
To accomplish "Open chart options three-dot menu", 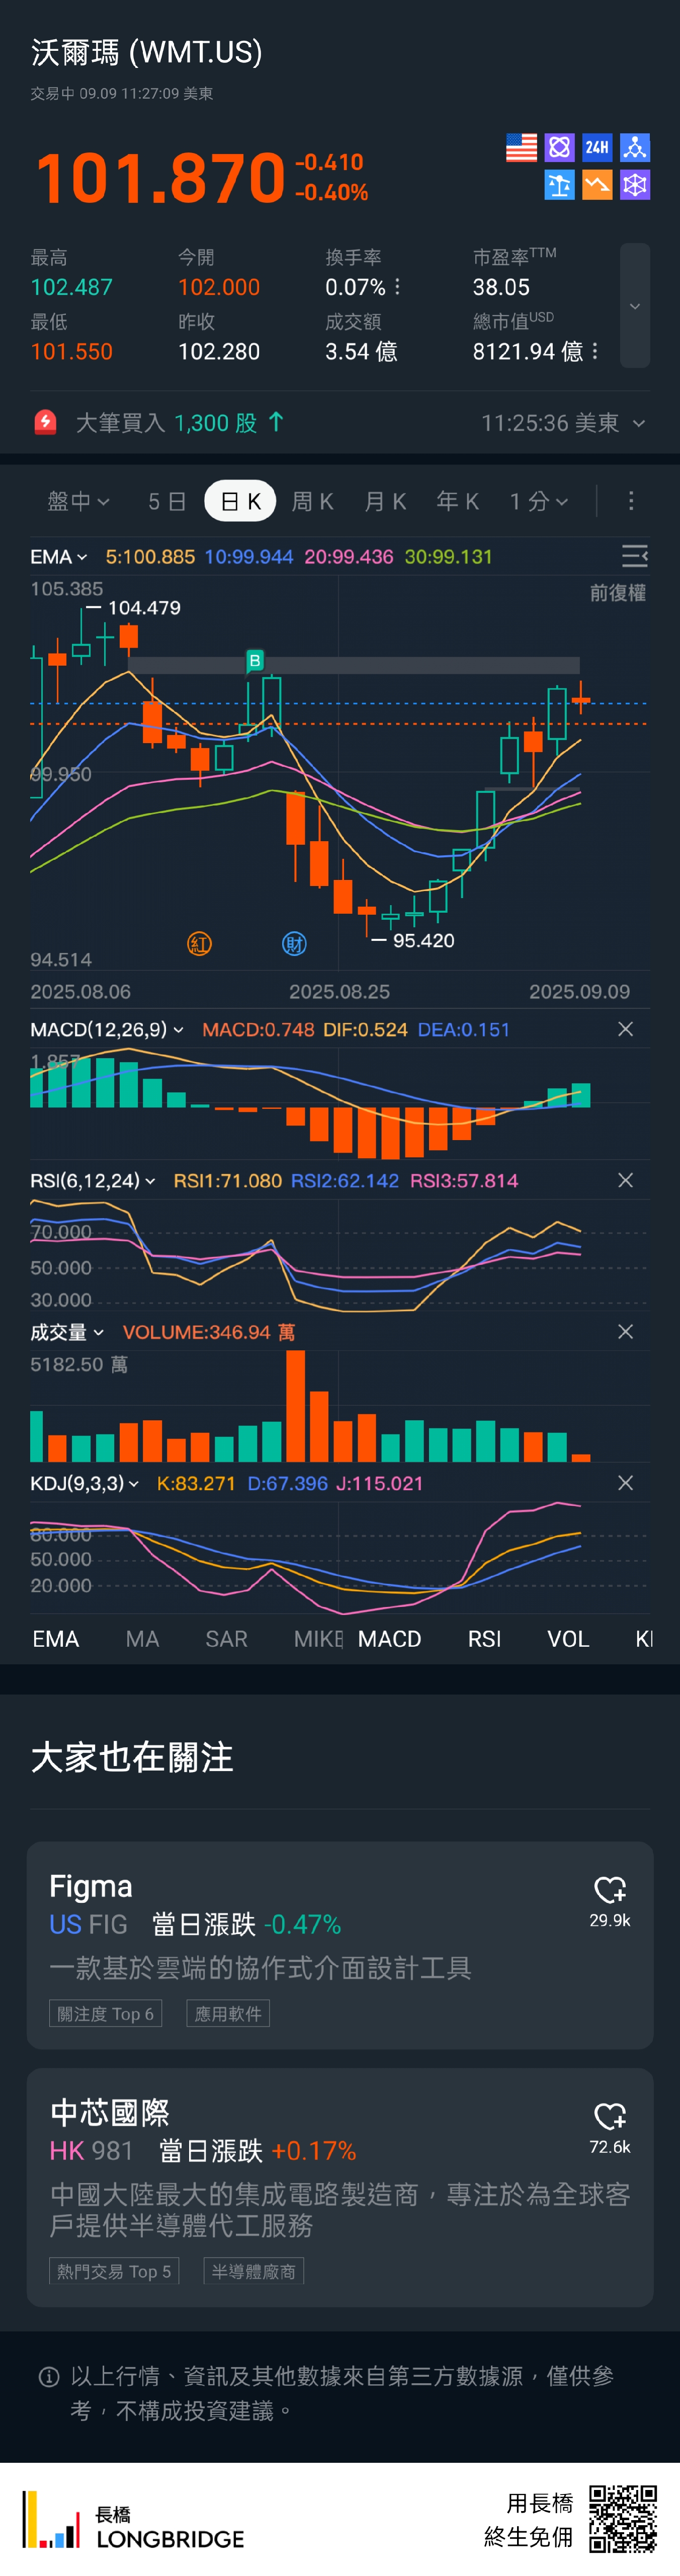I will point(630,501).
